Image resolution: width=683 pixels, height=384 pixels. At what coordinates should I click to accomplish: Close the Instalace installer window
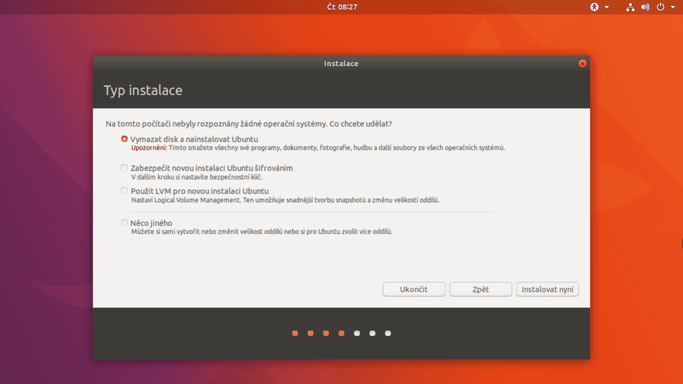(582, 63)
